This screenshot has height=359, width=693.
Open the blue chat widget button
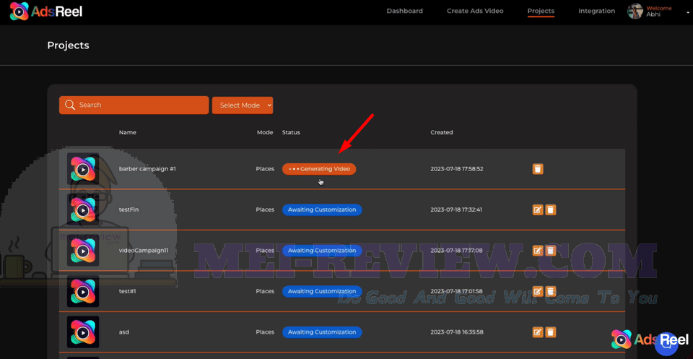666,344
